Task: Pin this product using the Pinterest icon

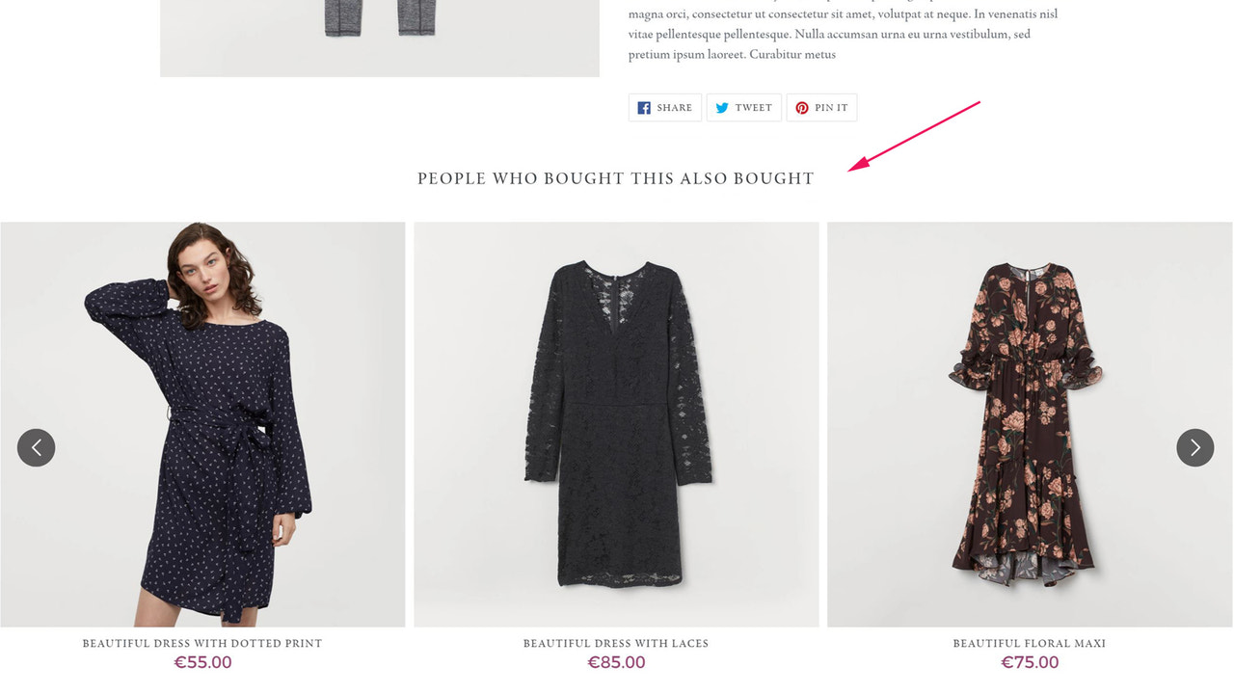Action: point(801,107)
